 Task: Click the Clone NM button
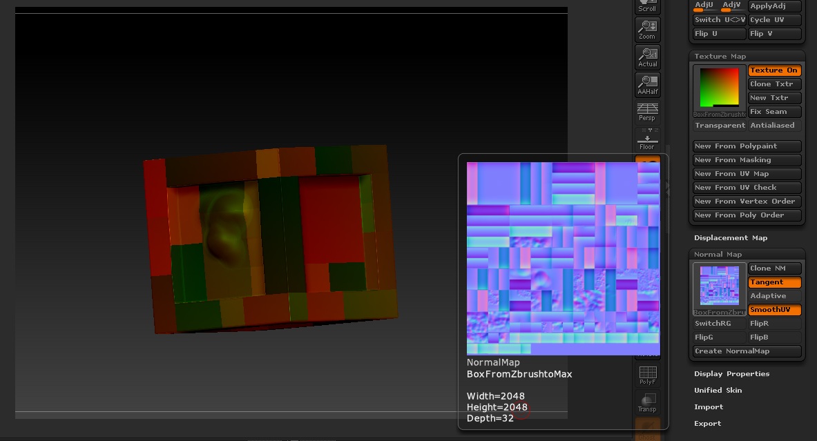point(774,268)
